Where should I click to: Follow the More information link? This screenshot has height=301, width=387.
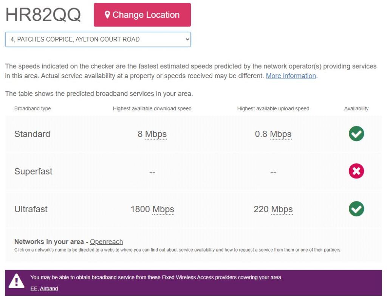(x=291, y=76)
